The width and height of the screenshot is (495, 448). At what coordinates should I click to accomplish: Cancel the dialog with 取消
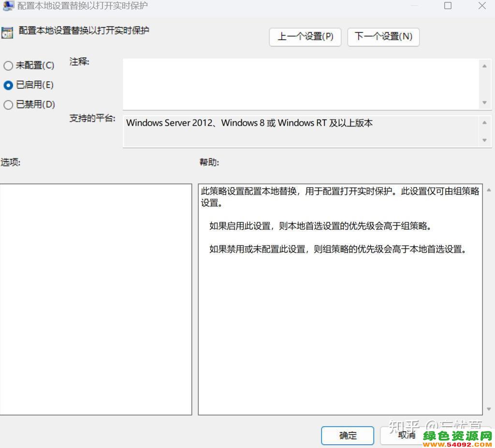click(407, 435)
